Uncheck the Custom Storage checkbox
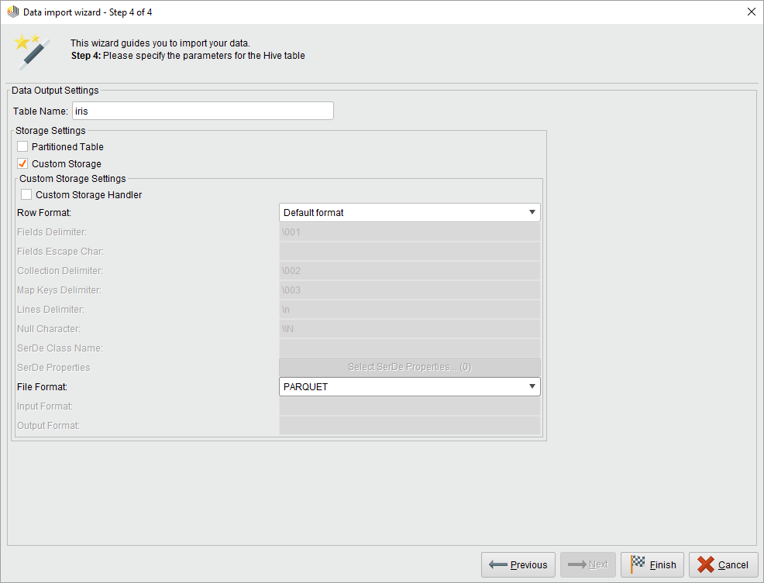764x583 pixels. click(22, 163)
